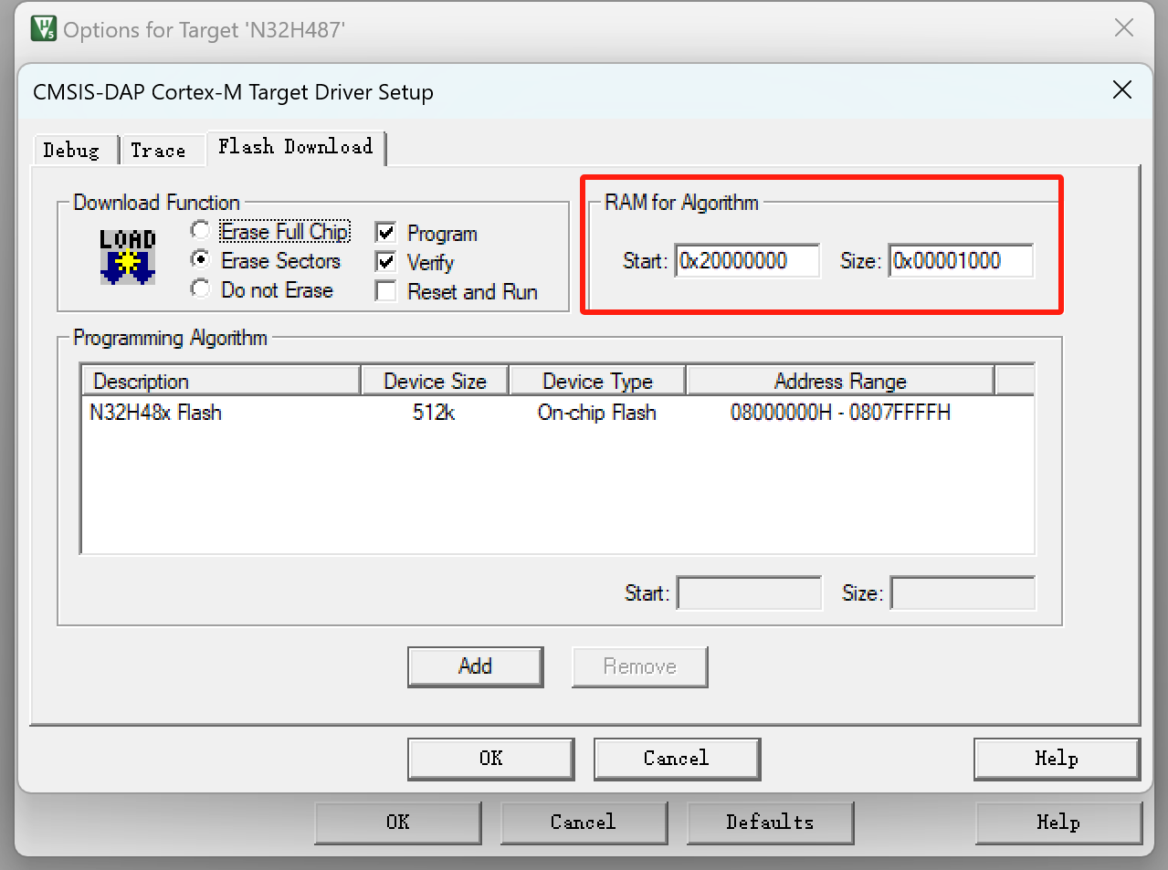Click the Address Range column header
Screen dimensions: 1168x870
click(840, 381)
